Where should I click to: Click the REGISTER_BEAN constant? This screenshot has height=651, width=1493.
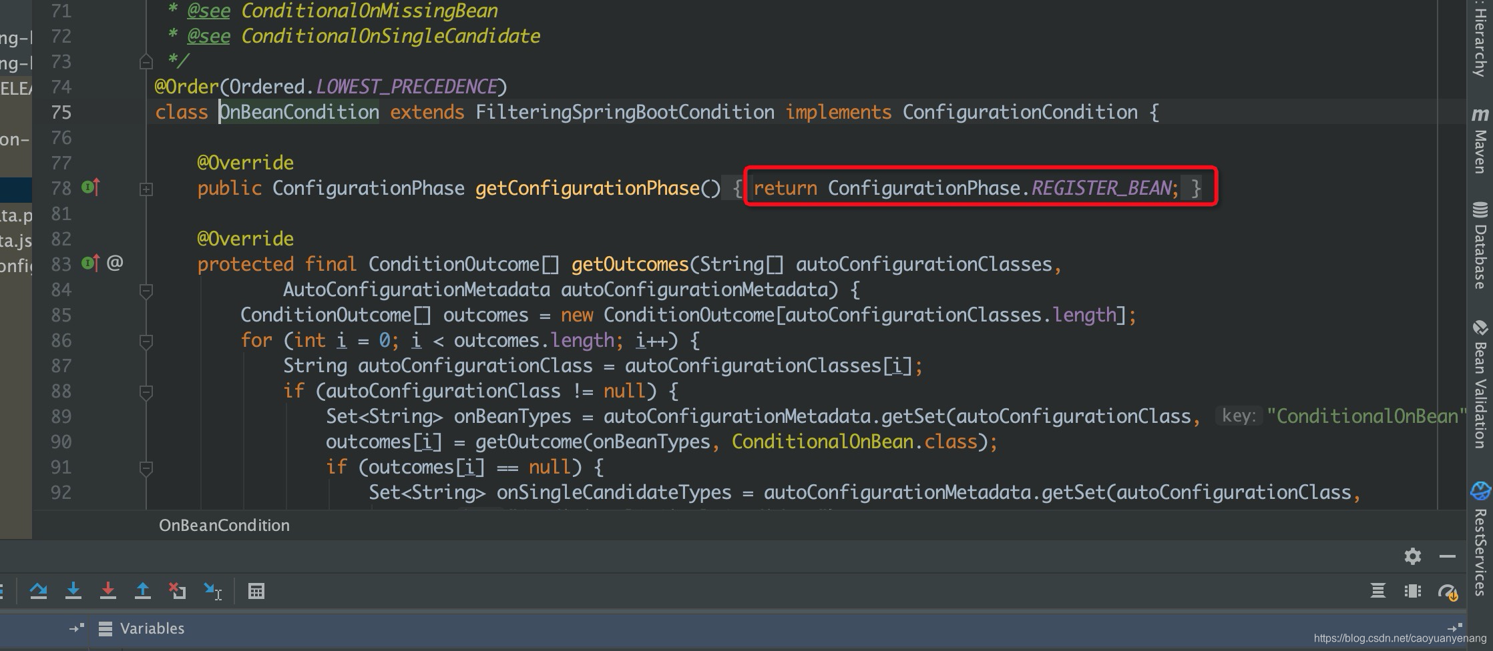(x=1101, y=188)
